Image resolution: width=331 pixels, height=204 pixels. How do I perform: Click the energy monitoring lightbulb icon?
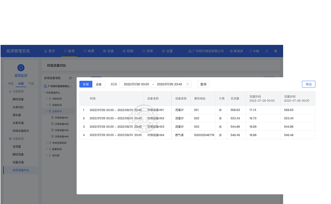click(x=21, y=68)
